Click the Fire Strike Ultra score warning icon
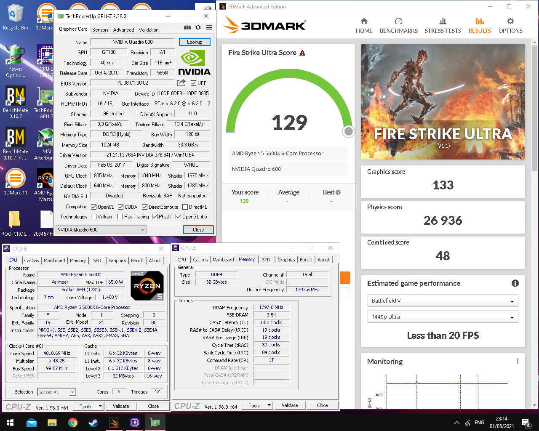Image resolution: width=539 pixels, height=431 pixels. click(302, 53)
